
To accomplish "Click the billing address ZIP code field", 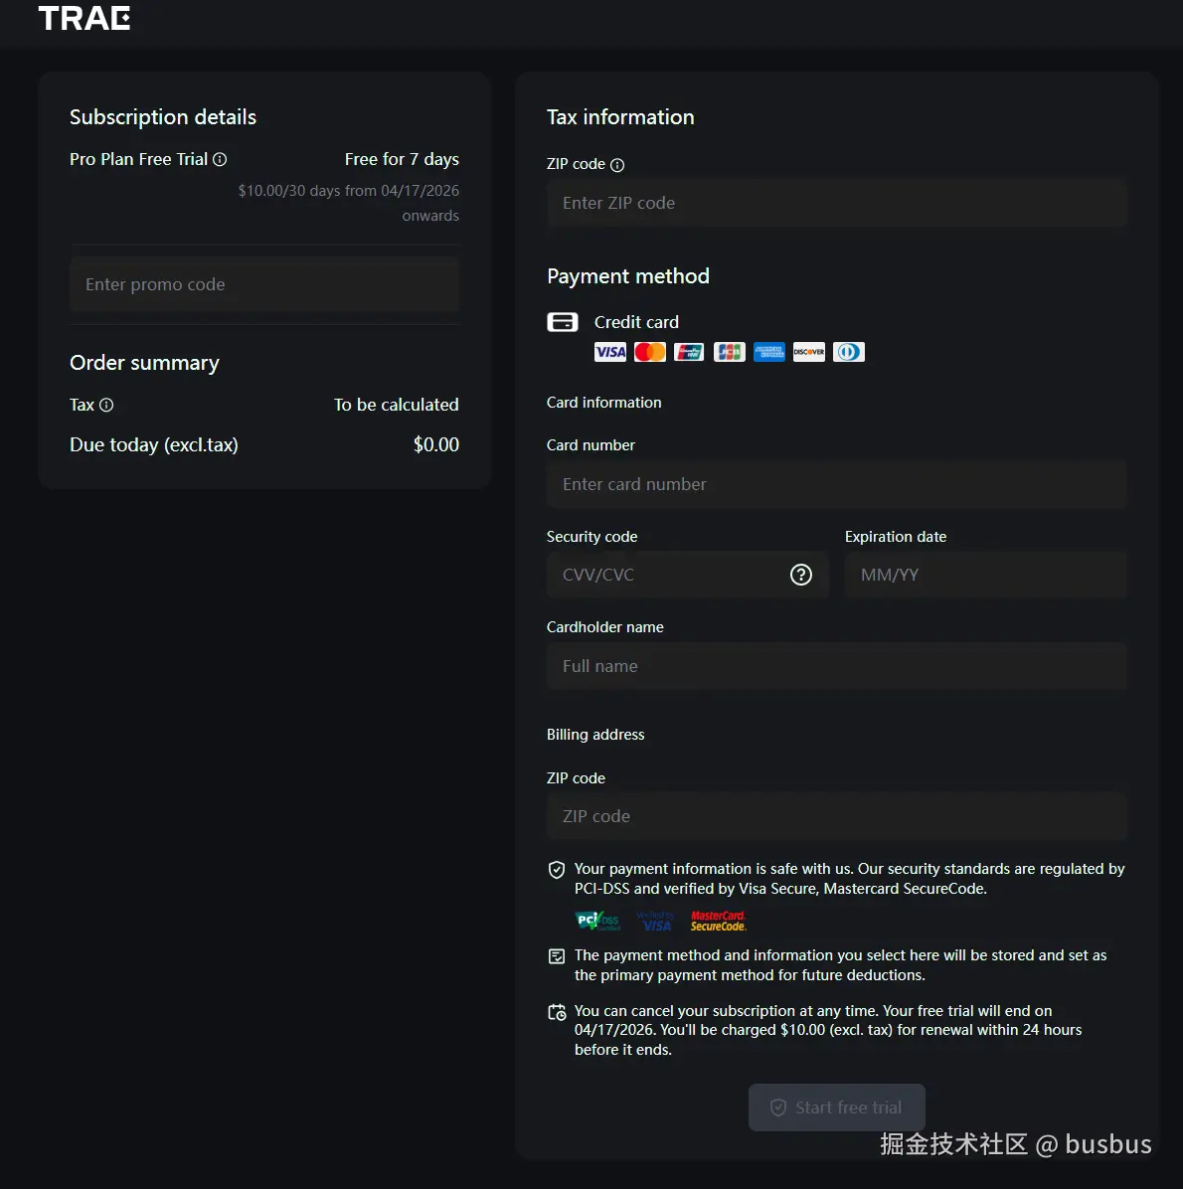I will pyautogui.click(x=836, y=816).
